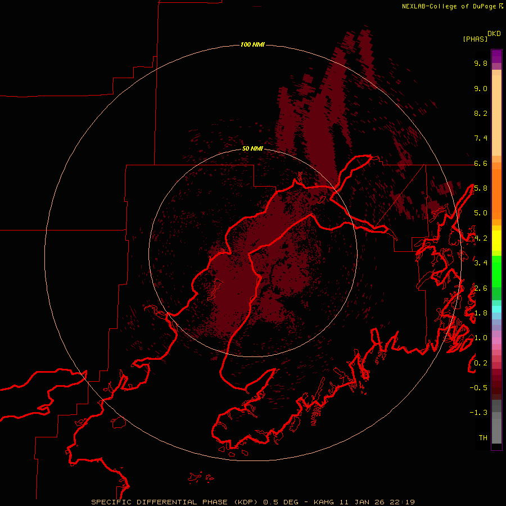Pick the pink band of the color scale
This screenshot has height=506, width=506.
496,341
